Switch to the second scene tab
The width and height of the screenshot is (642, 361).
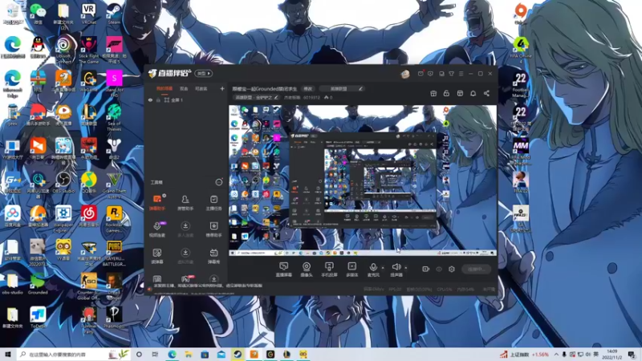(184, 88)
